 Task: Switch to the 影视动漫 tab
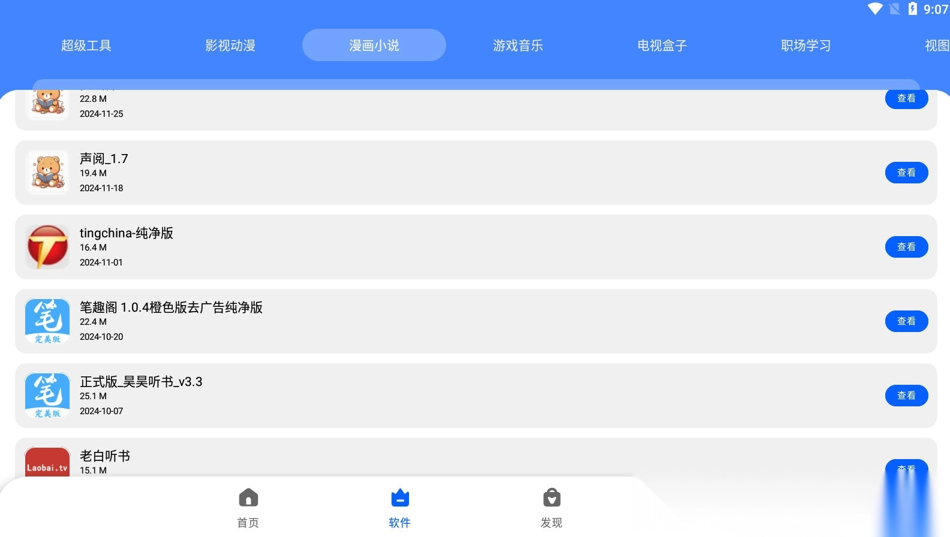[x=230, y=46]
